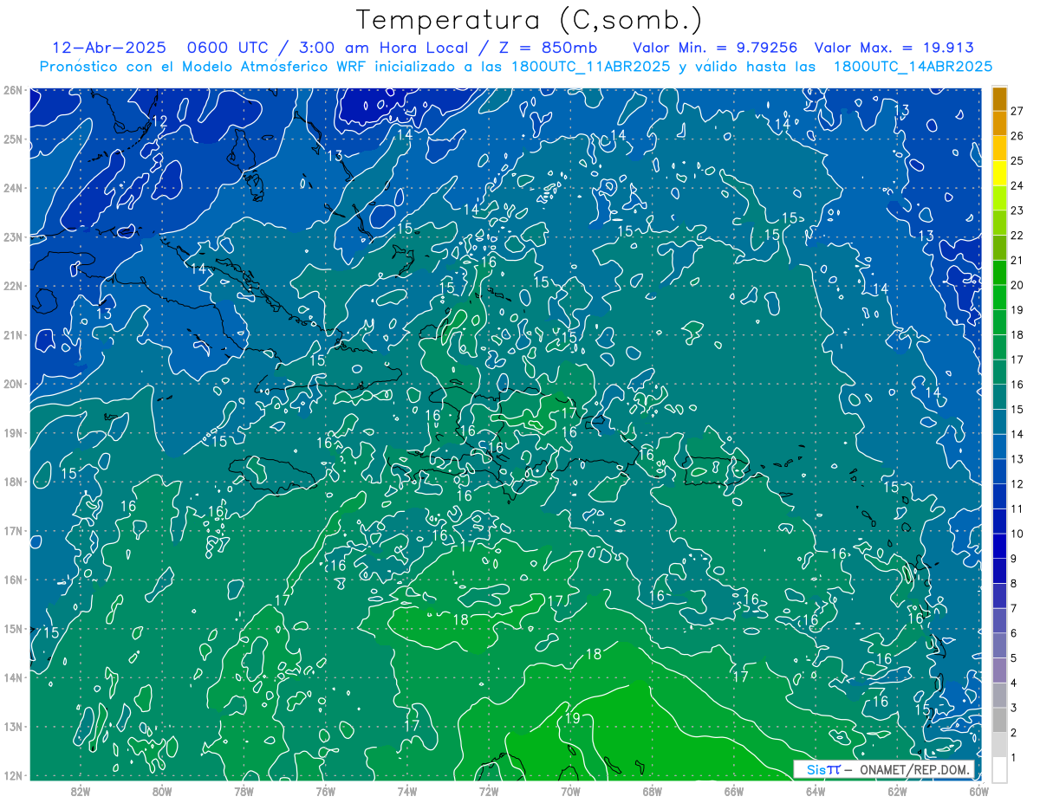Click the '16N' latitude axis label
1040x803 pixels.
point(12,580)
